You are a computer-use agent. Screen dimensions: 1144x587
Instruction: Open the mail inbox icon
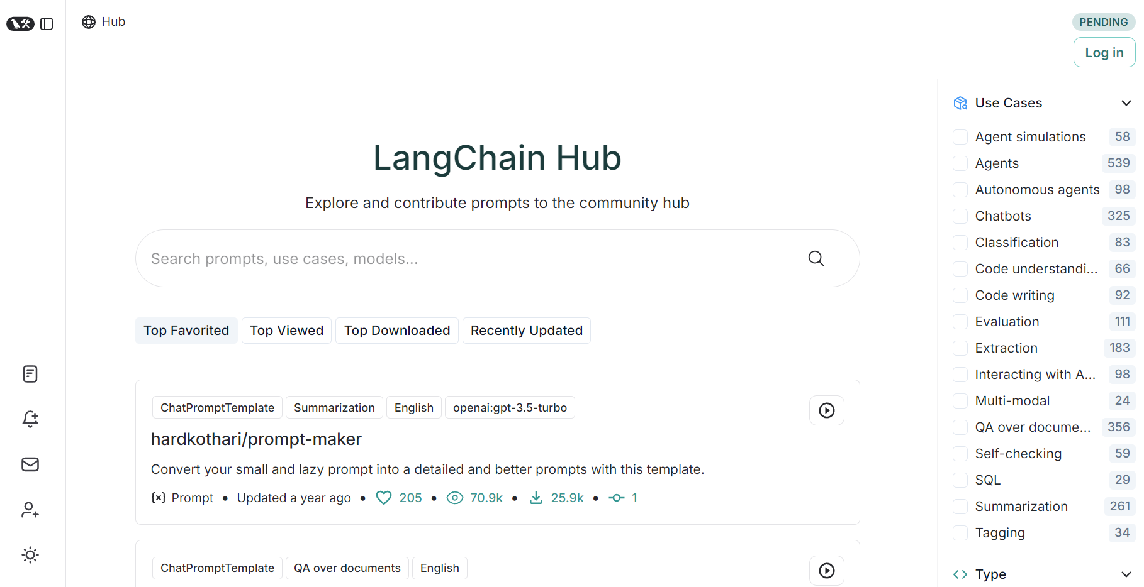point(30,464)
